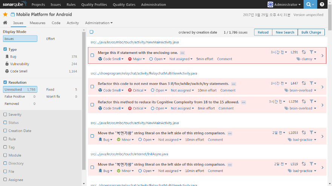332x186 pixels.
Task: Toggle the select-all issues checkbox
Action: [91, 32]
